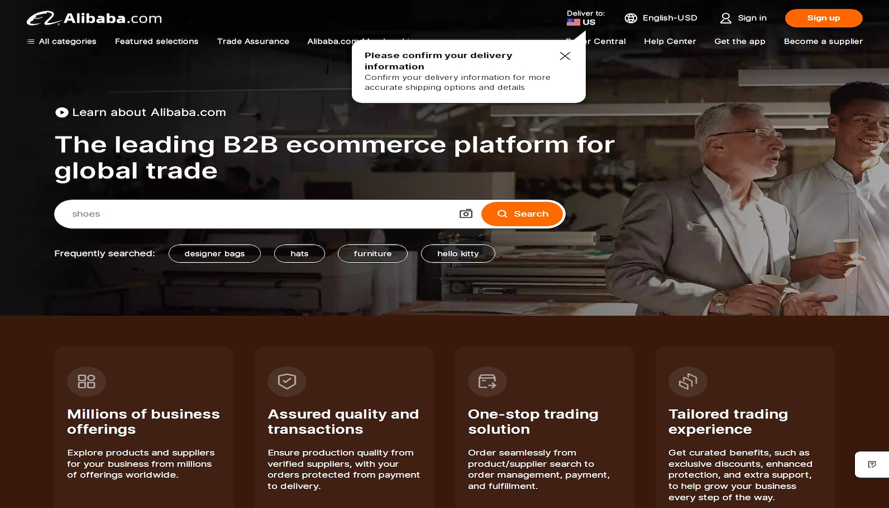
Task: Click Millions of business offerings heading
Action: [144, 422]
